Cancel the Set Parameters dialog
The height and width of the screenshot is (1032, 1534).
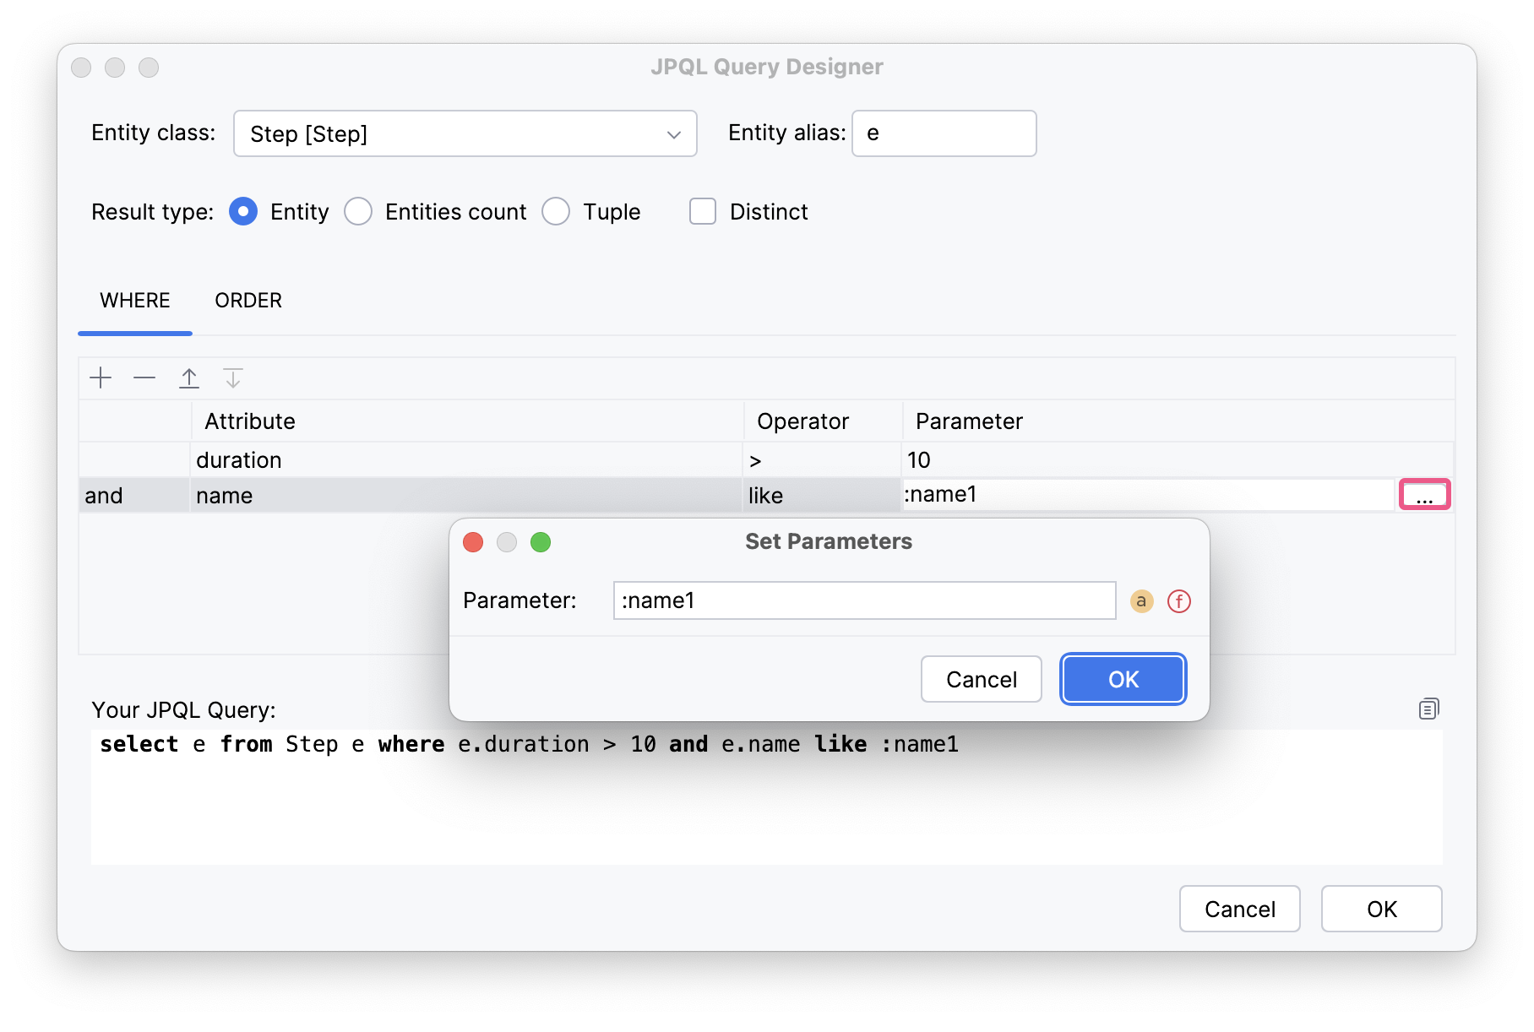click(x=981, y=678)
